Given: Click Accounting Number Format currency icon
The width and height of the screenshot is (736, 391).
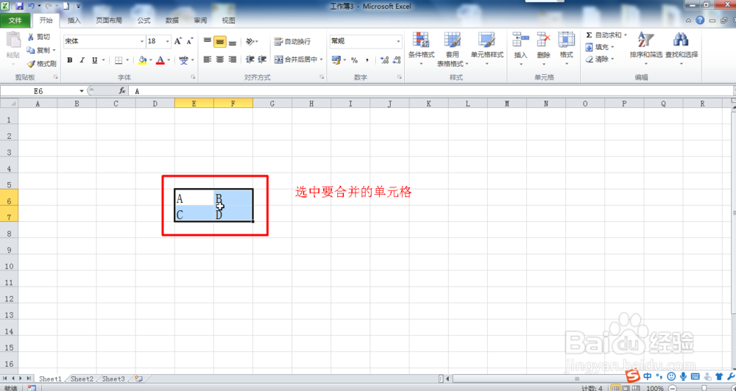Looking at the screenshot, I should 336,60.
